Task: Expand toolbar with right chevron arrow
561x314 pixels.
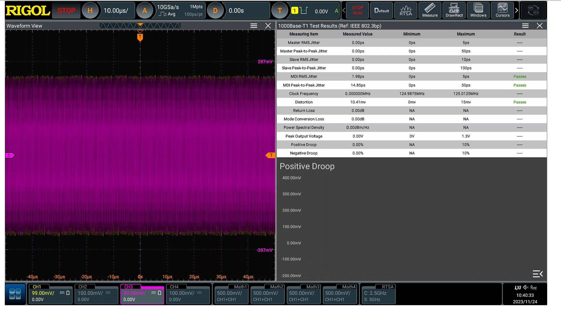Action: [516, 10]
